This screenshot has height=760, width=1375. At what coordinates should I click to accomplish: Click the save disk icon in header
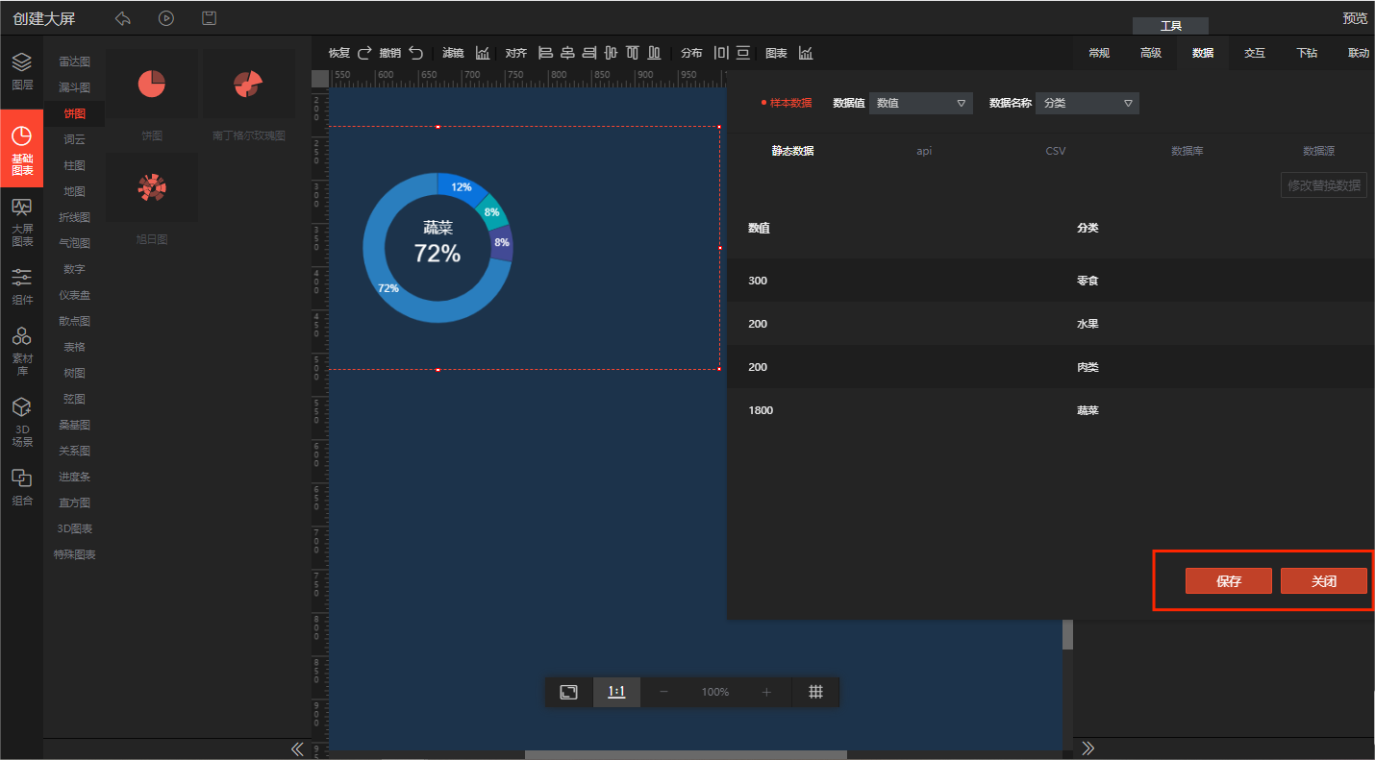[x=209, y=18]
